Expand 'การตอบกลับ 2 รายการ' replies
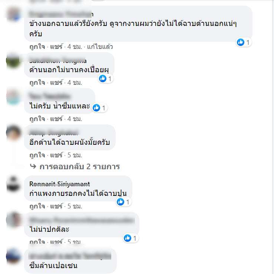The image size is (274, 274). click(x=80, y=167)
